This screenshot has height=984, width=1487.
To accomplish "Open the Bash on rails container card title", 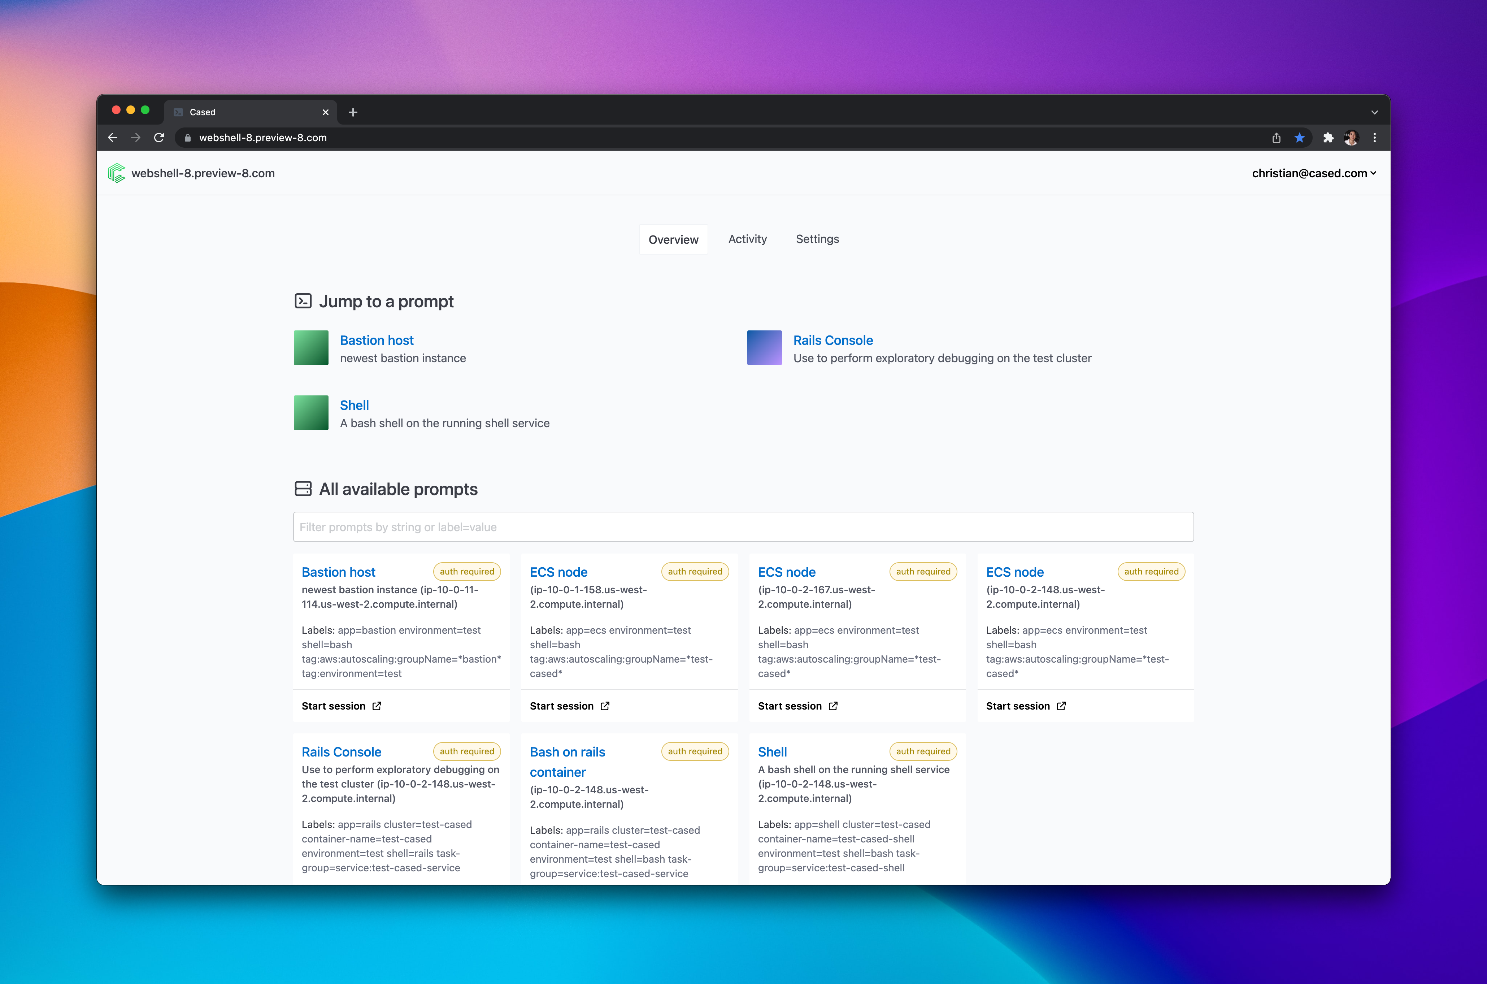I will 567,762.
